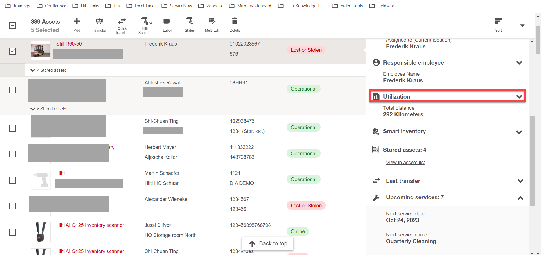Open the Status tool
This screenshot has height=255, width=541.
click(190, 25)
